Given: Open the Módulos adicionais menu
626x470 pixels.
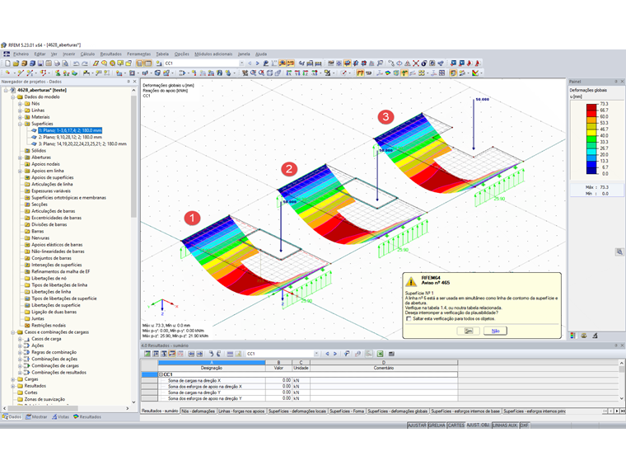Looking at the screenshot, I should [x=213, y=54].
